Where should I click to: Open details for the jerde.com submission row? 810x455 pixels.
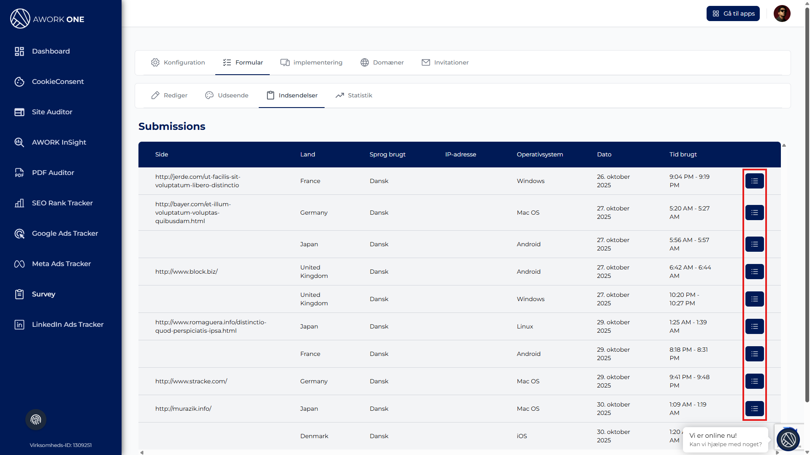click(x=754, y=181)
